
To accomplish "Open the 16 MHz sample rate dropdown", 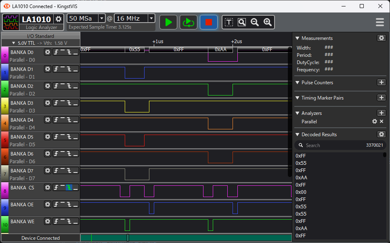I will click(x=151, y=19).
